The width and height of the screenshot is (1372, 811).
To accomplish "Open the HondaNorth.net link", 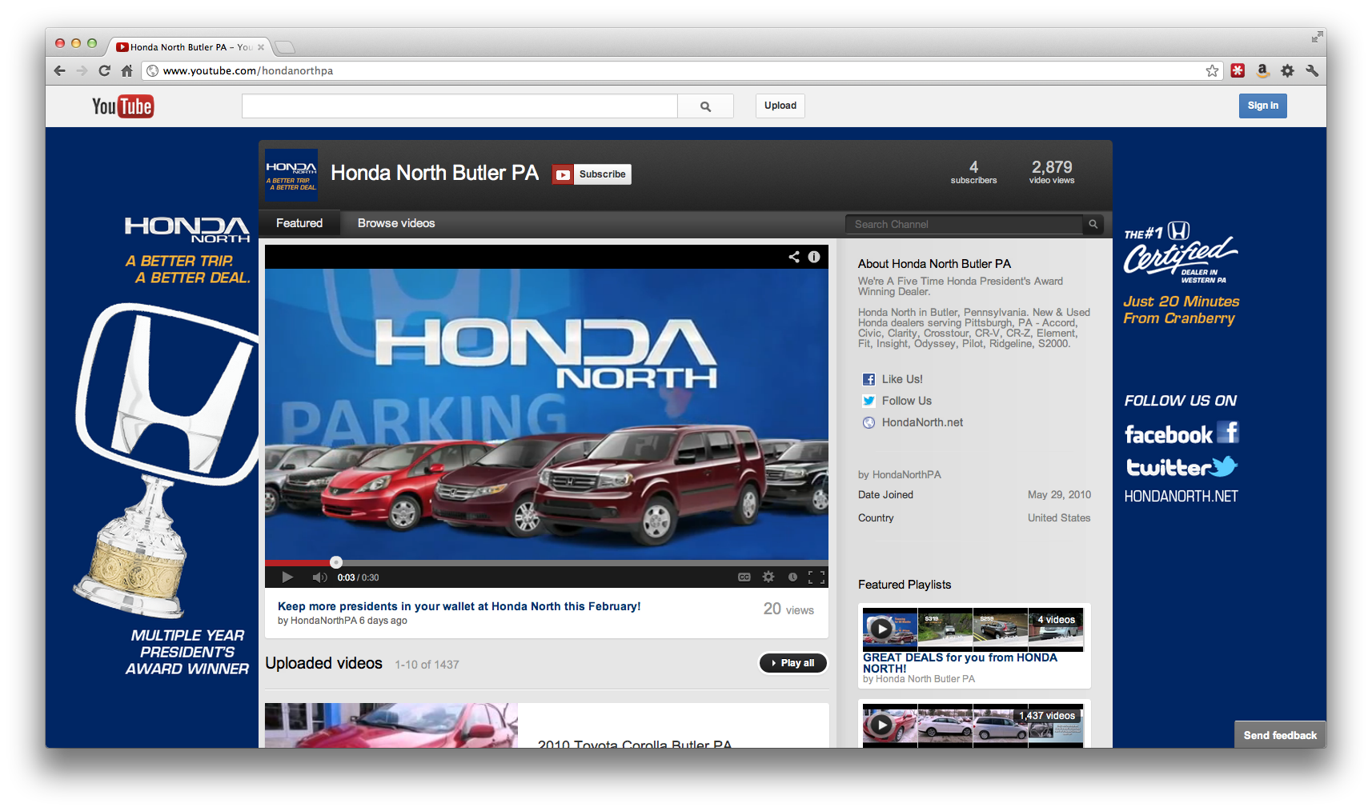I will click(921, 422).
